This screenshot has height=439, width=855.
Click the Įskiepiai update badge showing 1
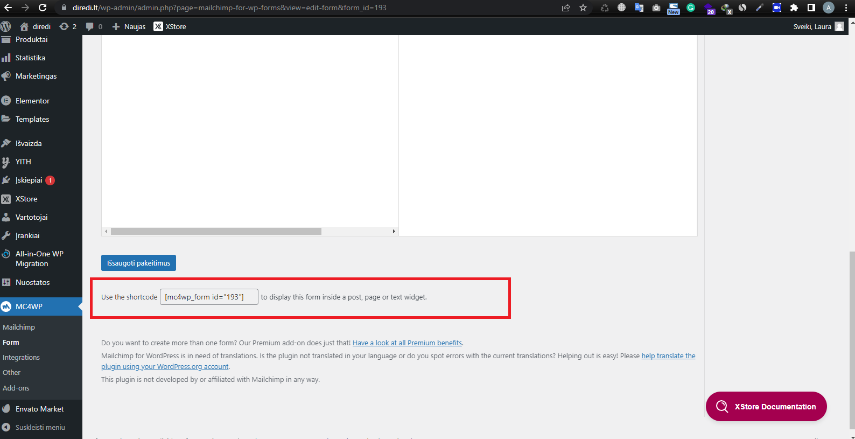tap(50, 180)
